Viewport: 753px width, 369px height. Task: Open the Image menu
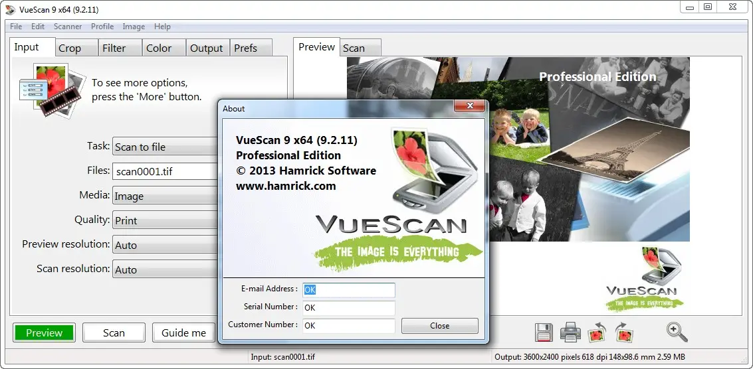(x=134, y=27)
